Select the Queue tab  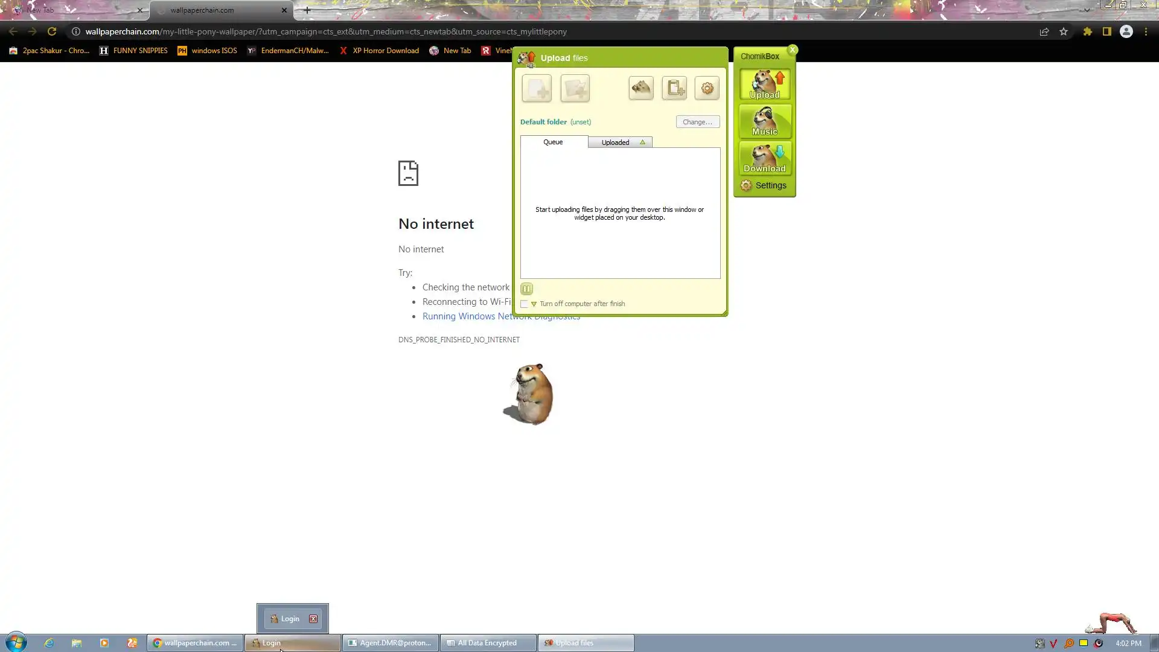pos(553,142)
